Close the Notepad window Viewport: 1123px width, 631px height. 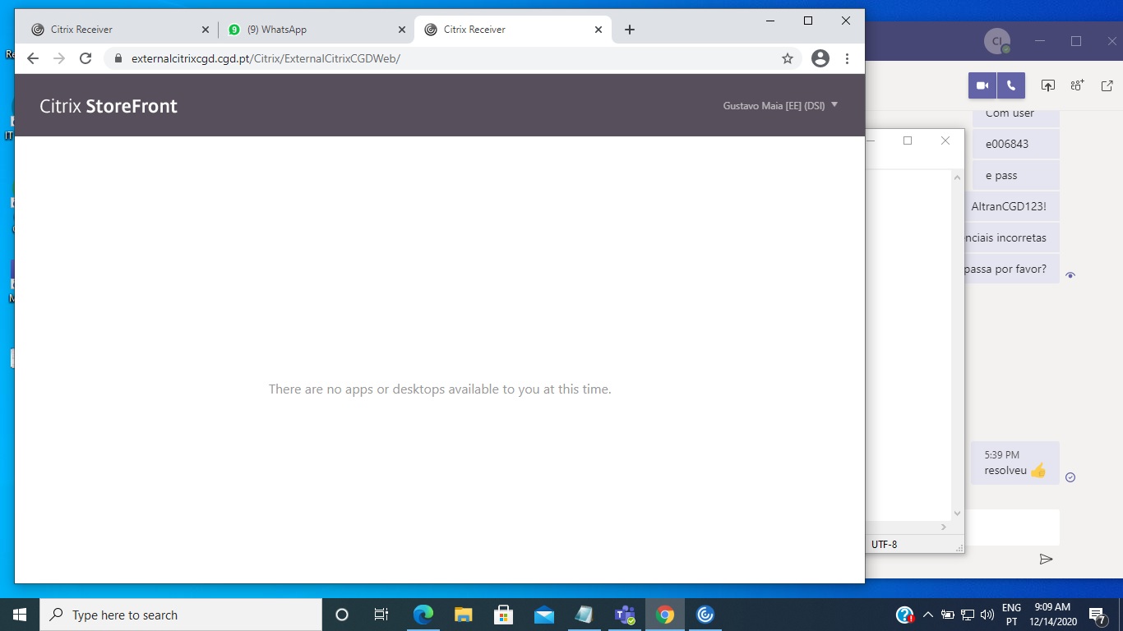pyautogui.click(x=945, y=140)
